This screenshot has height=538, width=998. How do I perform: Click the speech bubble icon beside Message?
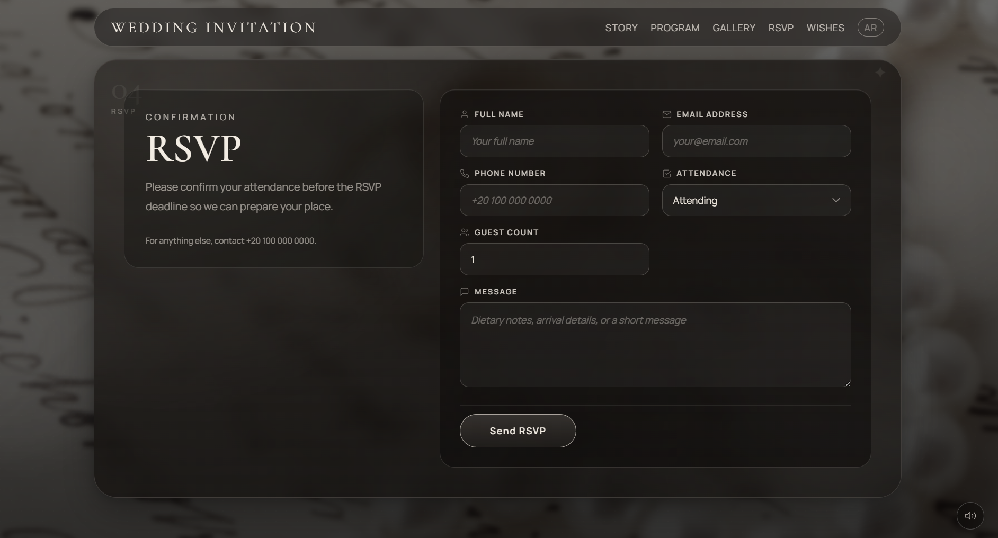pyautogui.click(x=465, y=292)
